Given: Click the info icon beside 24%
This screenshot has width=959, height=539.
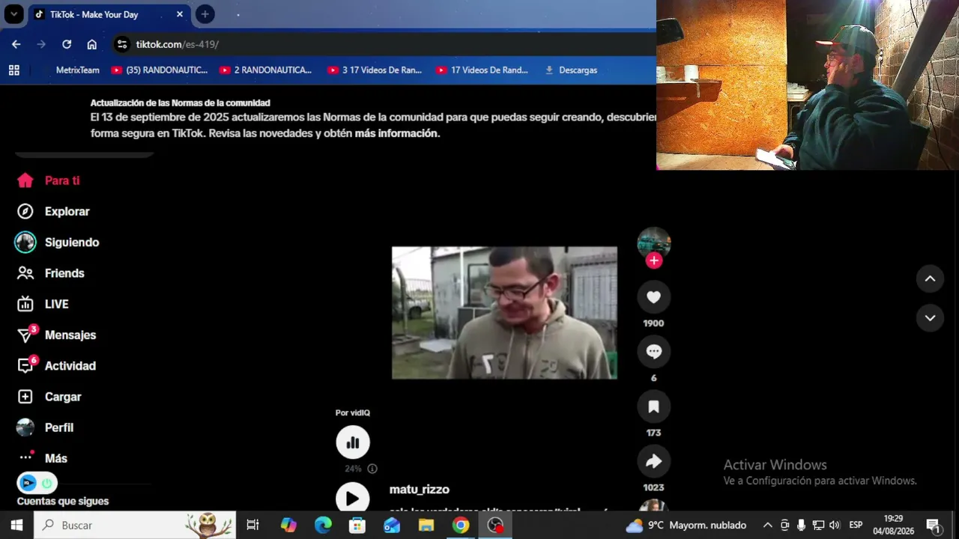Looking at the screenshot, I should click(372, 469).
